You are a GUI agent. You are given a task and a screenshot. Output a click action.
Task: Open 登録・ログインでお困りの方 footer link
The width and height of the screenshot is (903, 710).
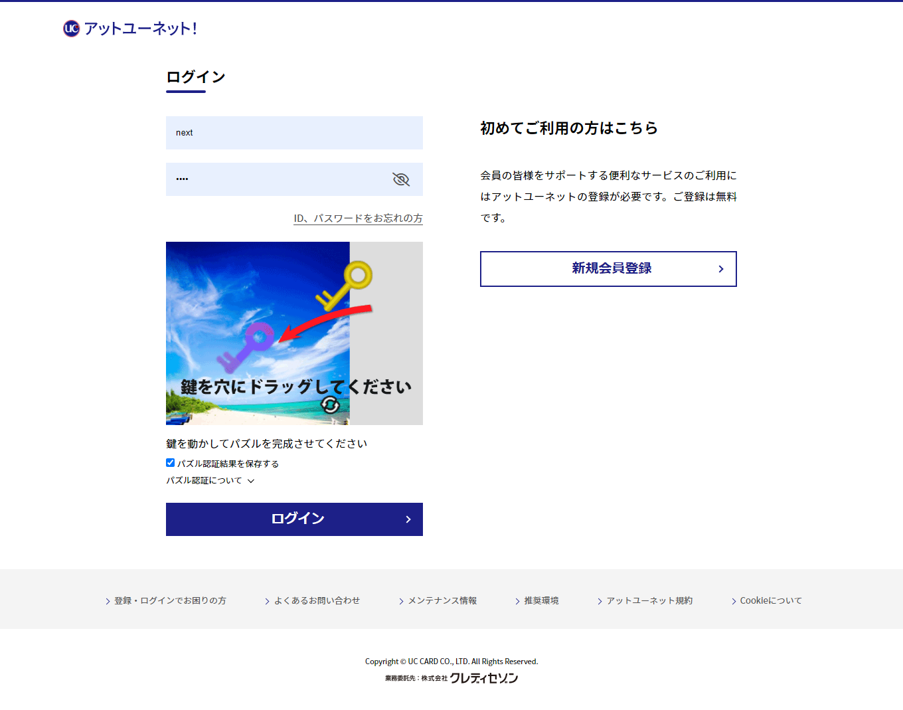point(170,600)
